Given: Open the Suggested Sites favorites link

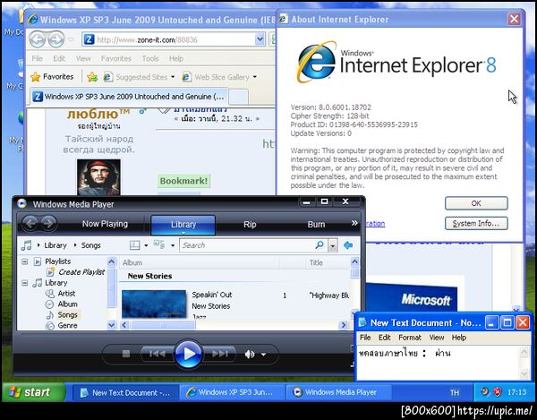Looking at the screenshot, I should (x=135, y=77).
